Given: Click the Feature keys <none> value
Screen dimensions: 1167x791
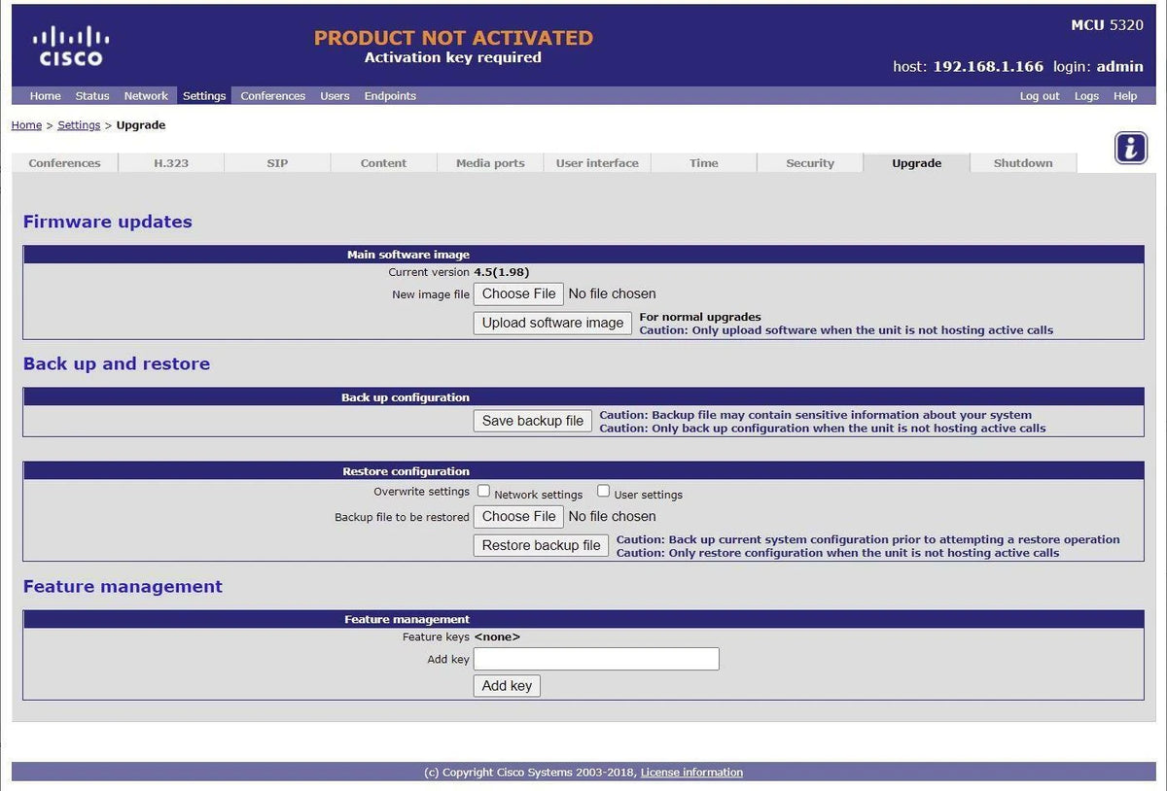Looking at the screenshot, I should 497,637.
